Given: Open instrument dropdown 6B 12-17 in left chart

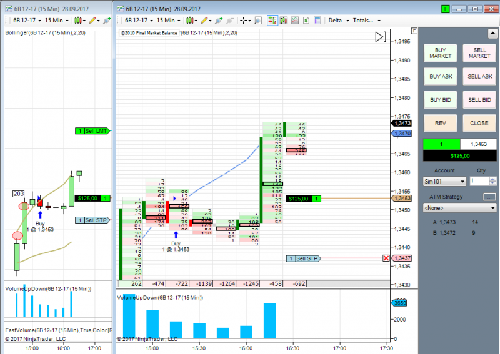Looking at the screenshot, I should coord(27,21).
